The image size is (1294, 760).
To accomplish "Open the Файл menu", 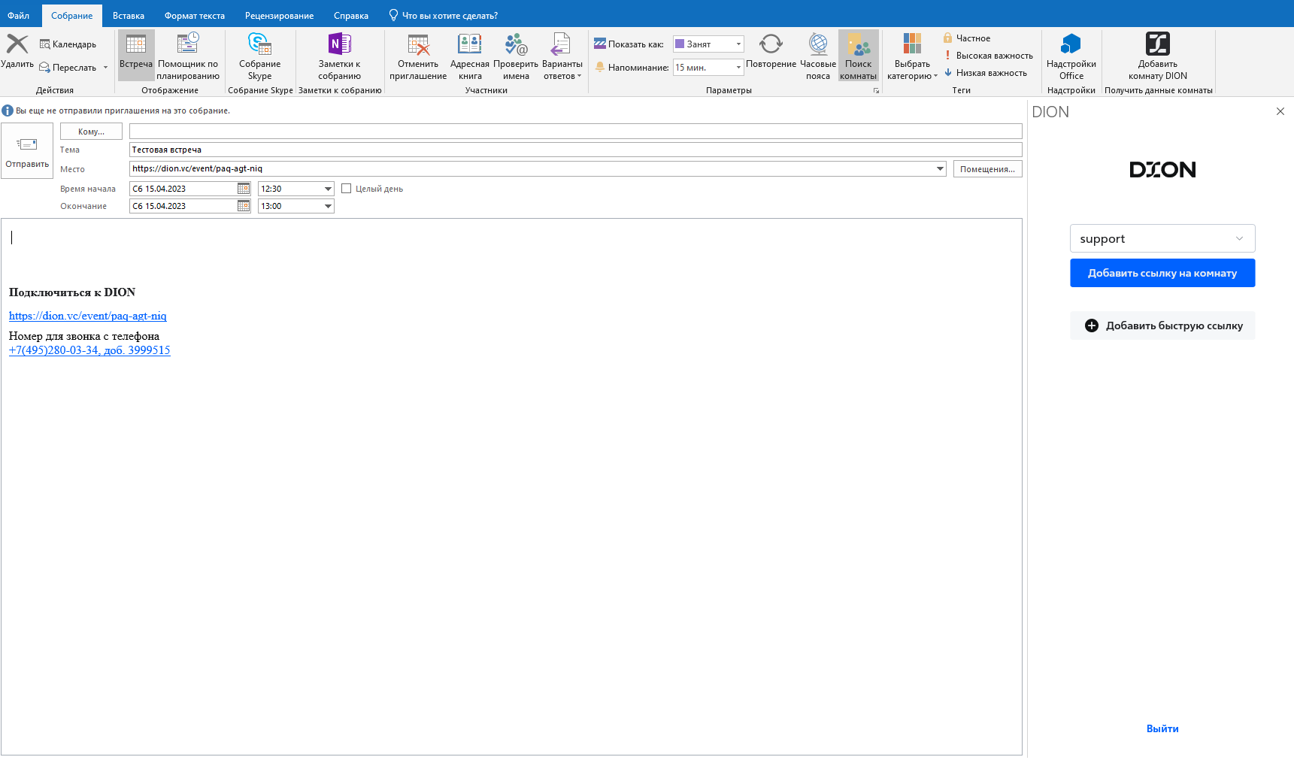I will pyautogui.click(x=19, y=16).
